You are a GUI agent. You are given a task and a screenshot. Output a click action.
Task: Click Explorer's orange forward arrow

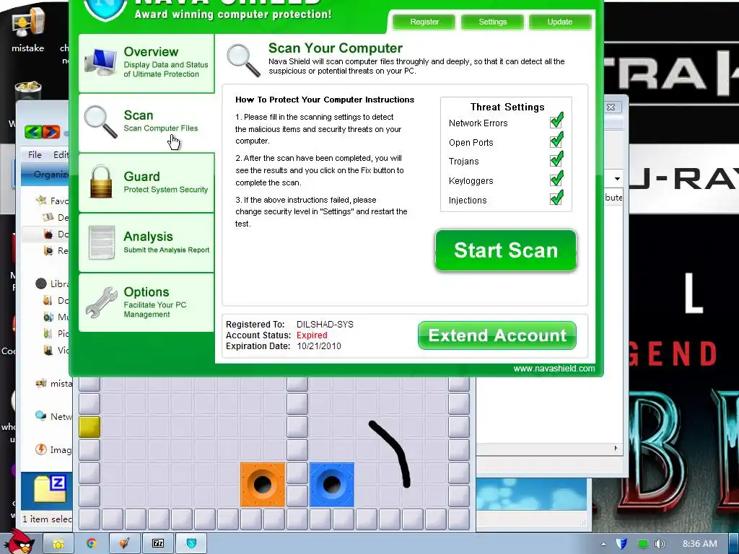[x=51, y=132]
